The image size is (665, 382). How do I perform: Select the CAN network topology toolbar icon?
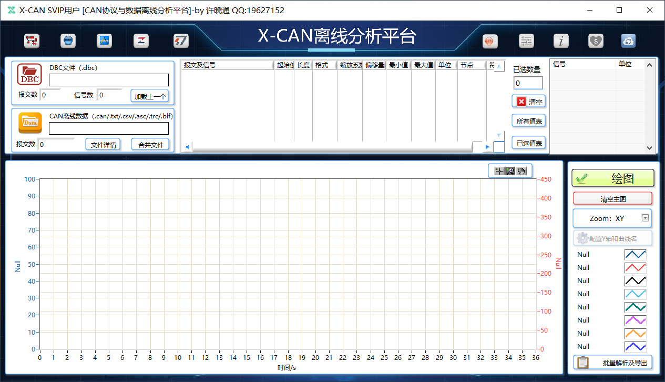click(32, 41)
